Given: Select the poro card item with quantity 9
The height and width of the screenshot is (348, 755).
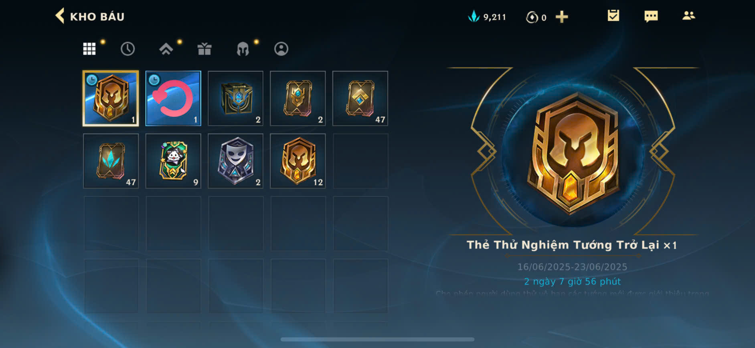Looking at the screenshot, I should [173, 161].
